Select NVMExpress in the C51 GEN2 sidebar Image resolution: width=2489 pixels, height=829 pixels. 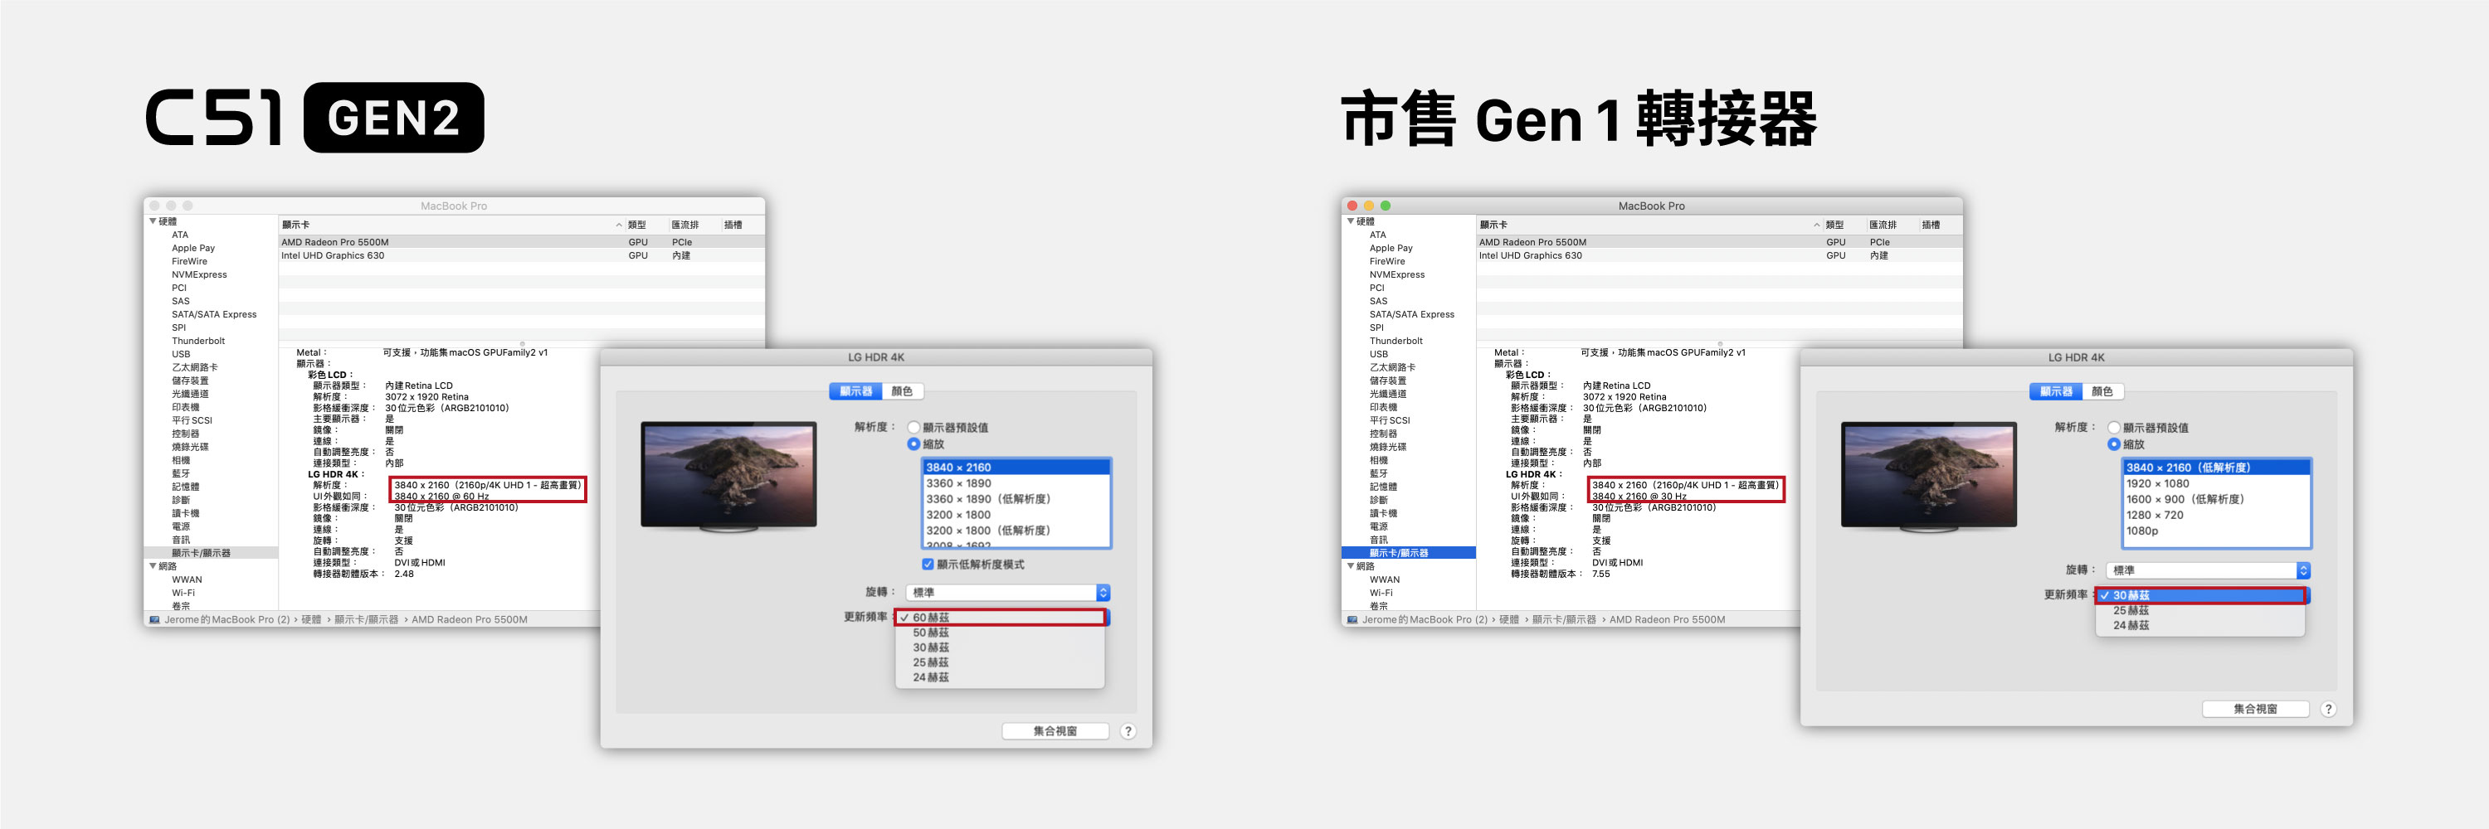point(199,275)
